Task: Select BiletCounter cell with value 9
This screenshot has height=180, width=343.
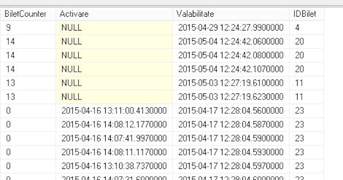Action: (28, 28)
